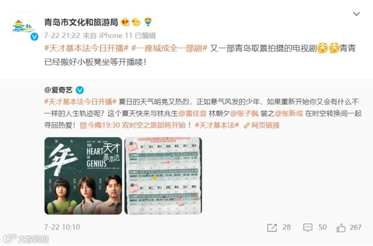The height and width of the screenshot is (246, 373).
Task: Open the @张子枫 mention
Action: coord(244,113)
